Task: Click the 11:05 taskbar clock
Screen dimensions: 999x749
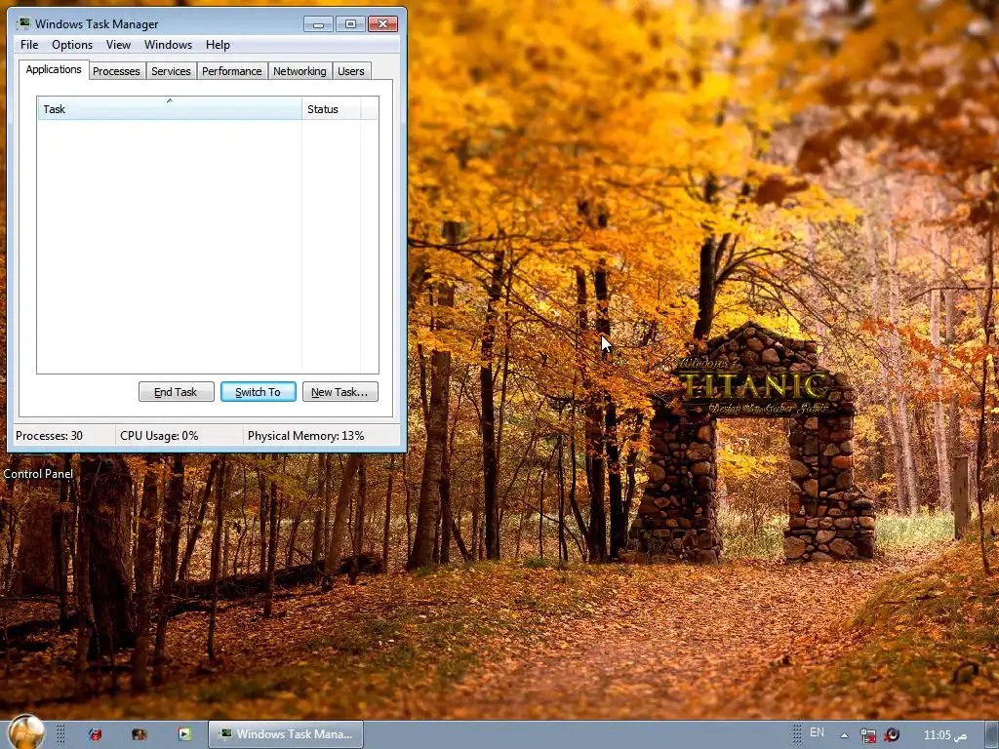Action: [944, 735]
